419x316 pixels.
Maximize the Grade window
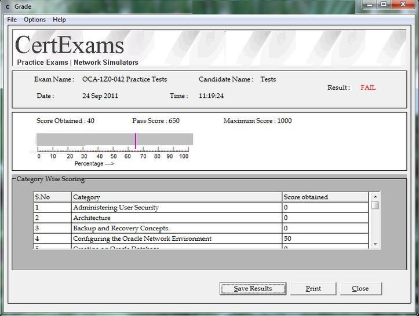pos(384,5)
